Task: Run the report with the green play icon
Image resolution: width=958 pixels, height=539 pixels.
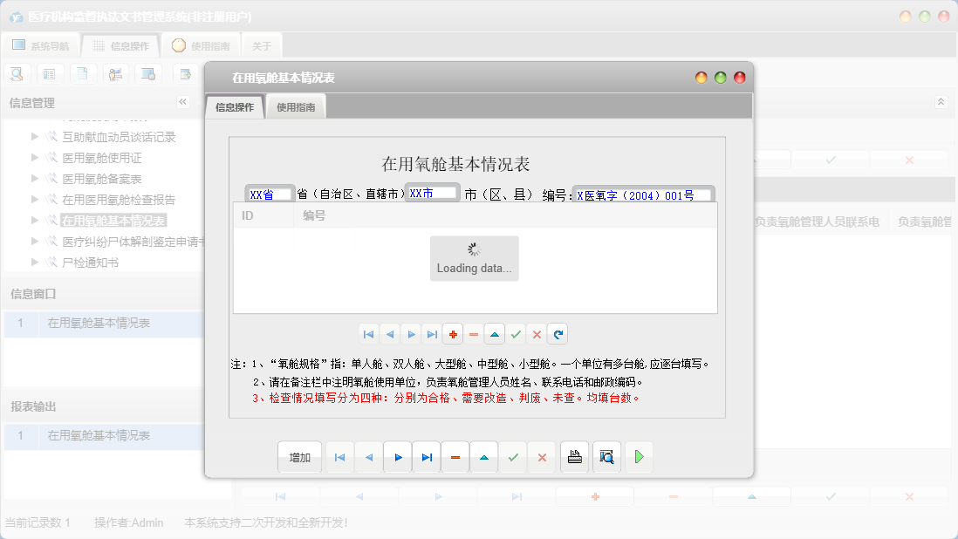Action: 639,457
